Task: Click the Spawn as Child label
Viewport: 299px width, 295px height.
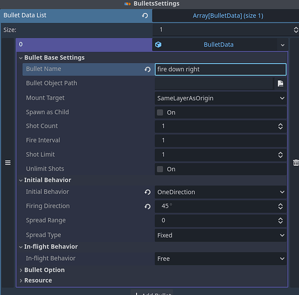Action: (x=47, y=112)
